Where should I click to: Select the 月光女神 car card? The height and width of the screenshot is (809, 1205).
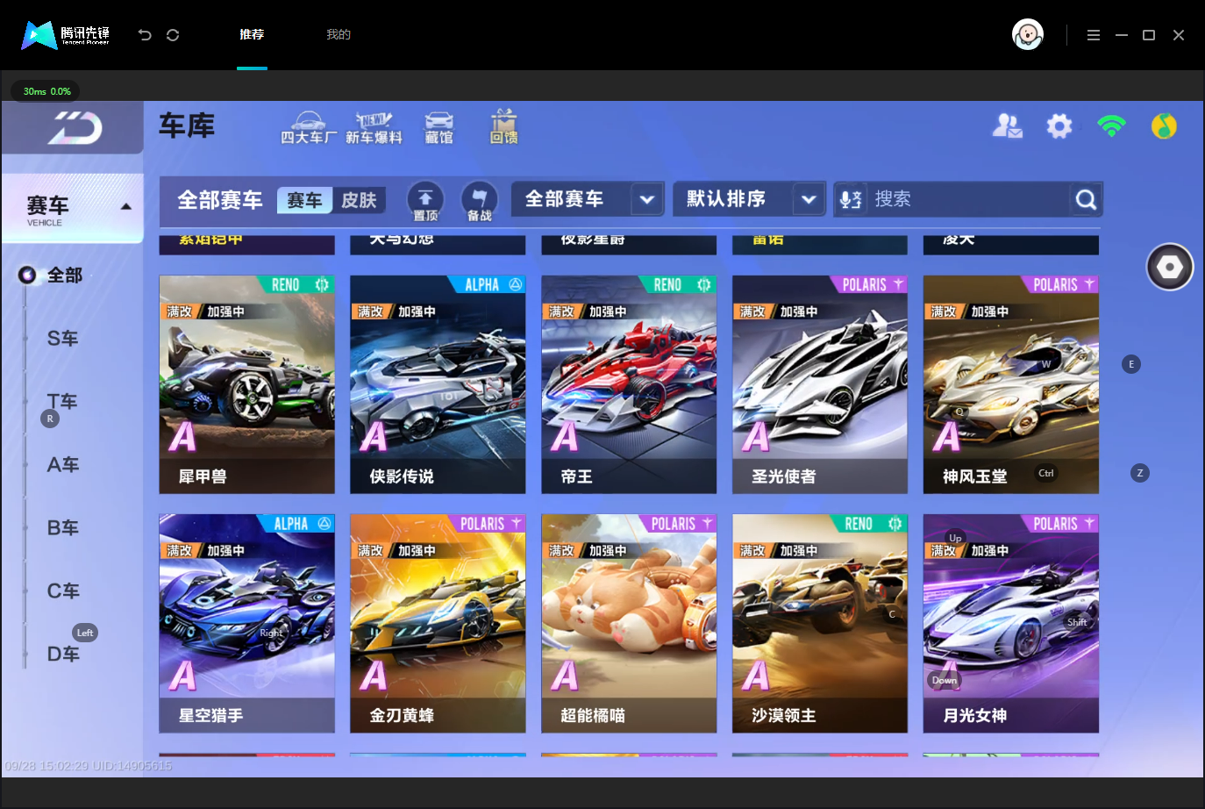pos(1011,623)
